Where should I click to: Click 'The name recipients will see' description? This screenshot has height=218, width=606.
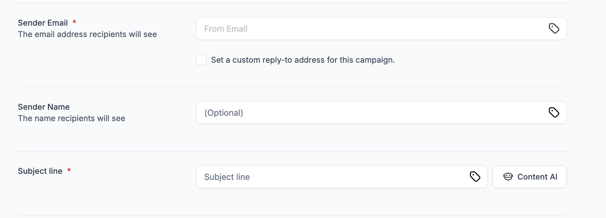coord(71,118)
